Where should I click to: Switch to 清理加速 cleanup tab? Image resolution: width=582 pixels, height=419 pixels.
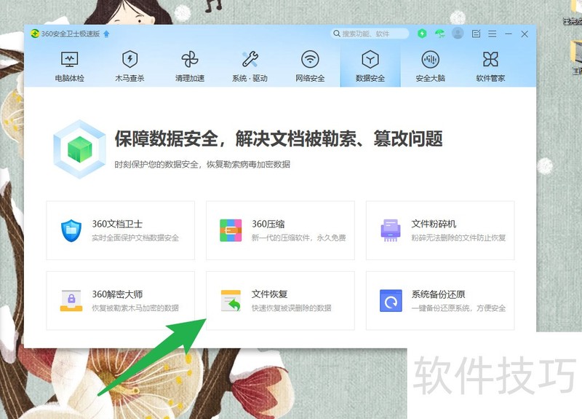click(190, 66)
